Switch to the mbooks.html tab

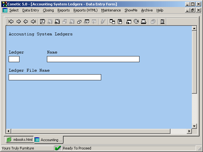20,140
